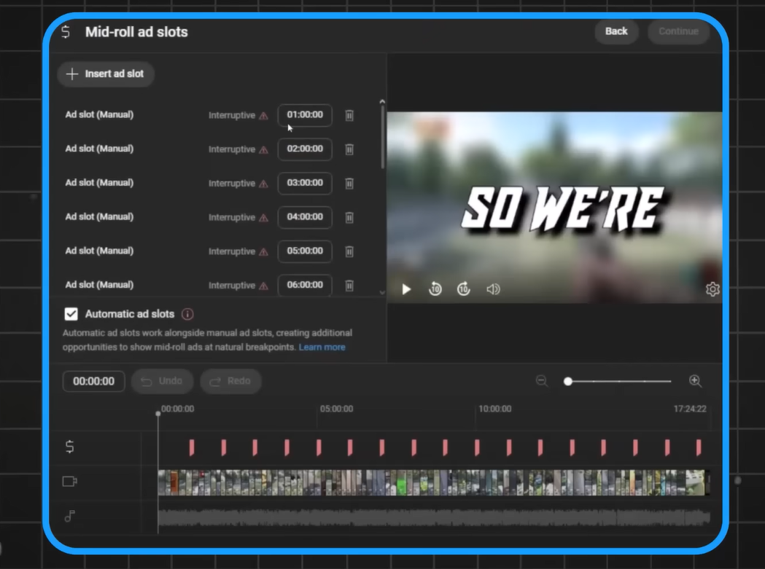Screen dimensions: 765x569
Task: Click the dollar icon beside Mid-roll ad slots title
Action: coord(66,32)
